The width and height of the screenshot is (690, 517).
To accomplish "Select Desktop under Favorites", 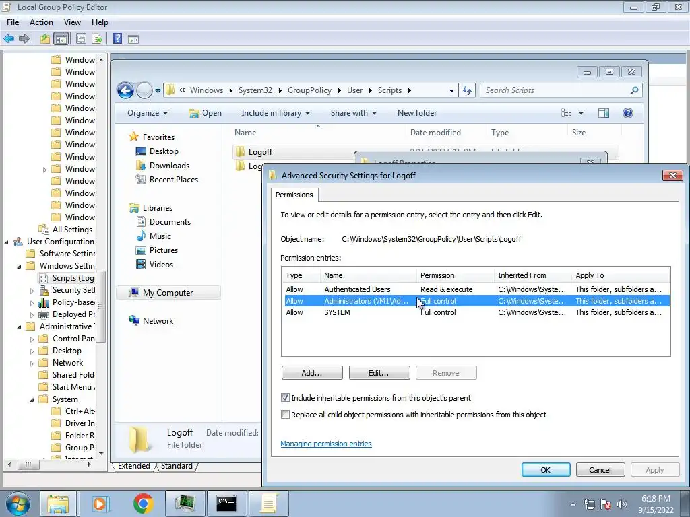I will coord(163,151).
